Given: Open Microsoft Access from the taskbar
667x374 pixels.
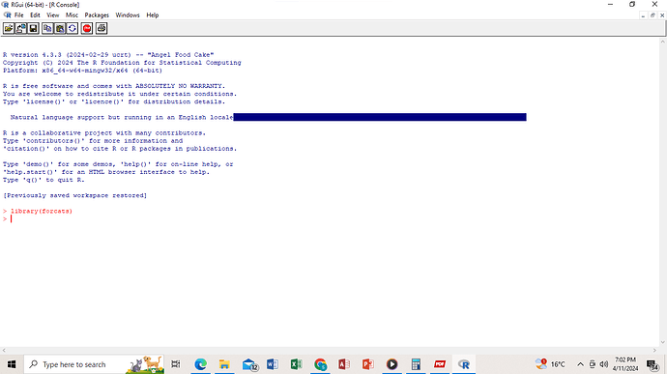Looking at the screenshot, I should (344, 364).
